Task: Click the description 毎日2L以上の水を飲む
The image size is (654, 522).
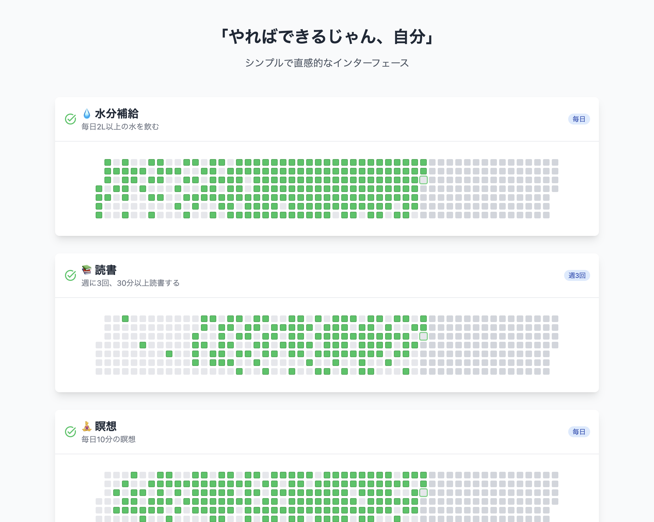Action: (120, 127)
